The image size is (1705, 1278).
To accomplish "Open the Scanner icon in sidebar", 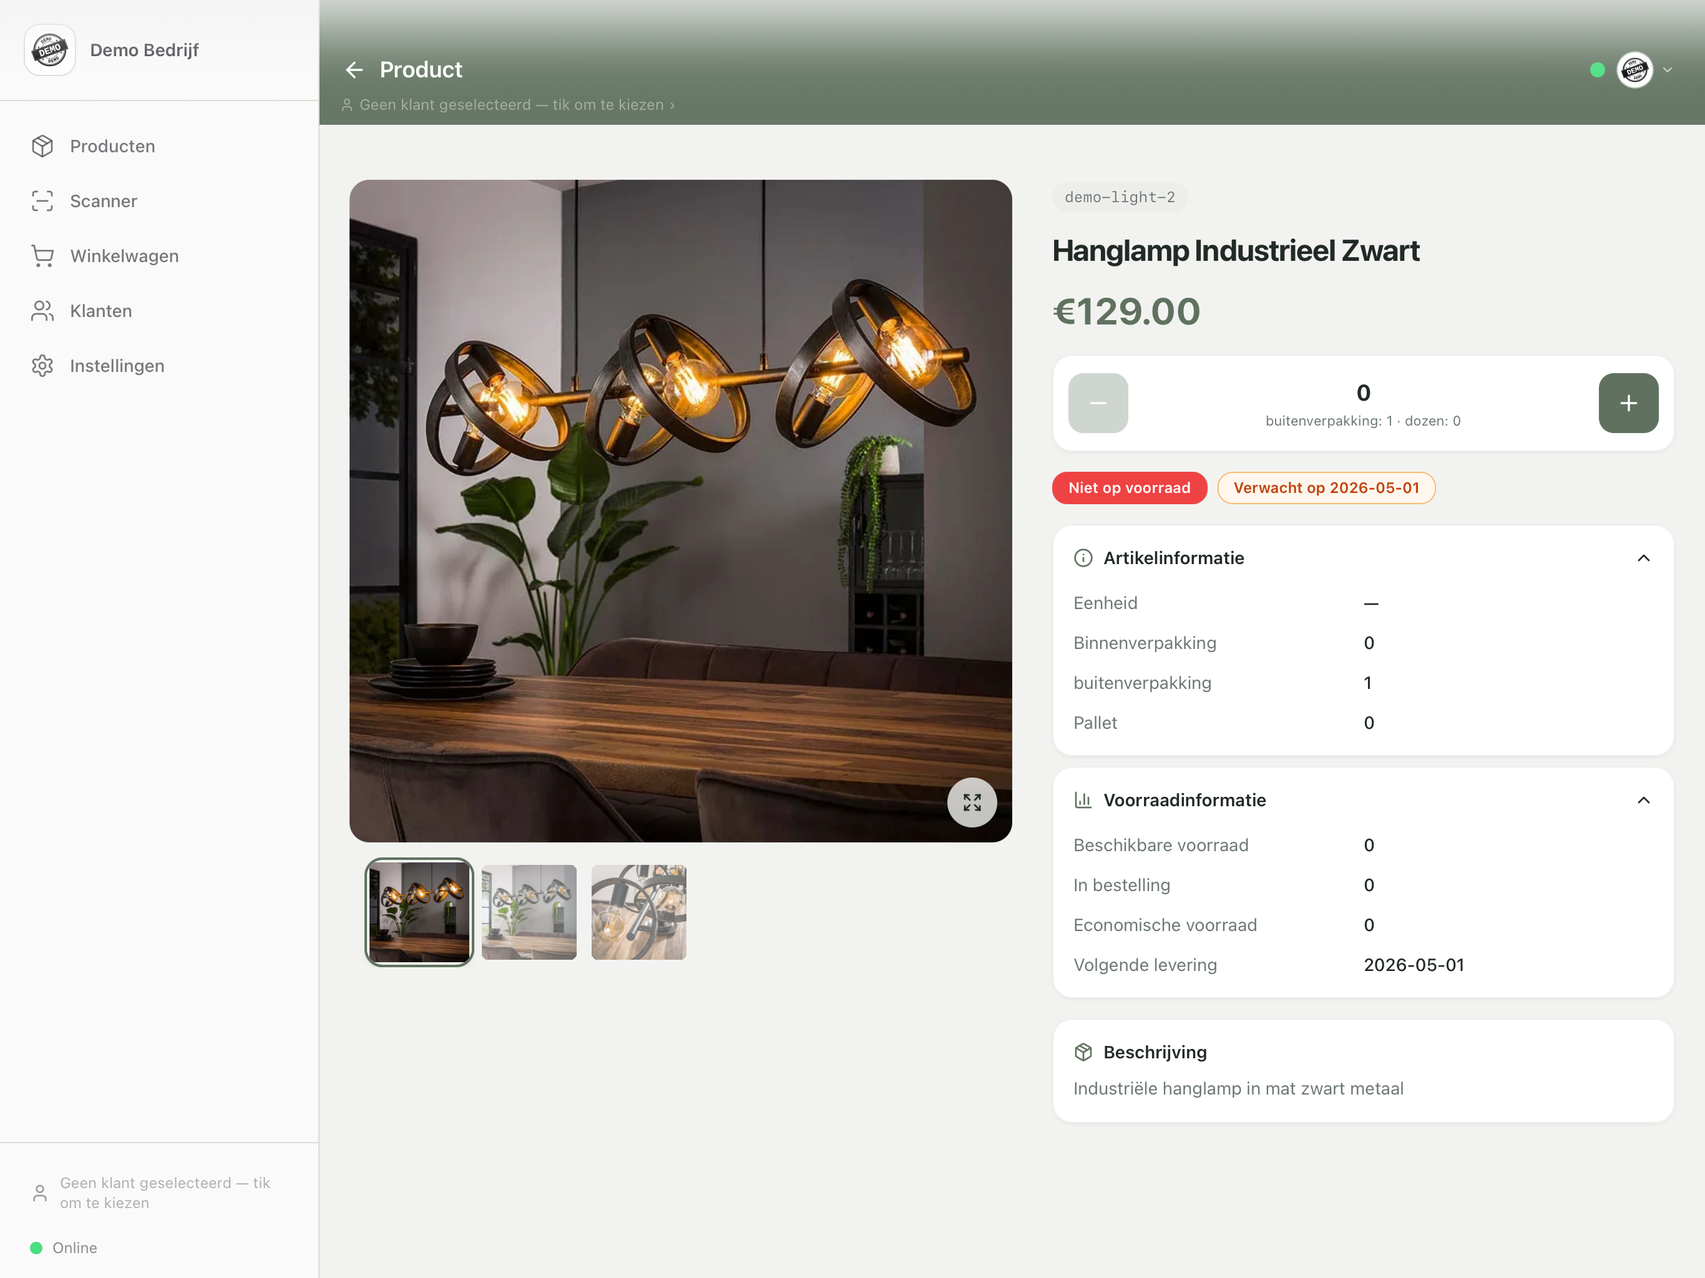I will pyautogui.click(x=42, y=201).
